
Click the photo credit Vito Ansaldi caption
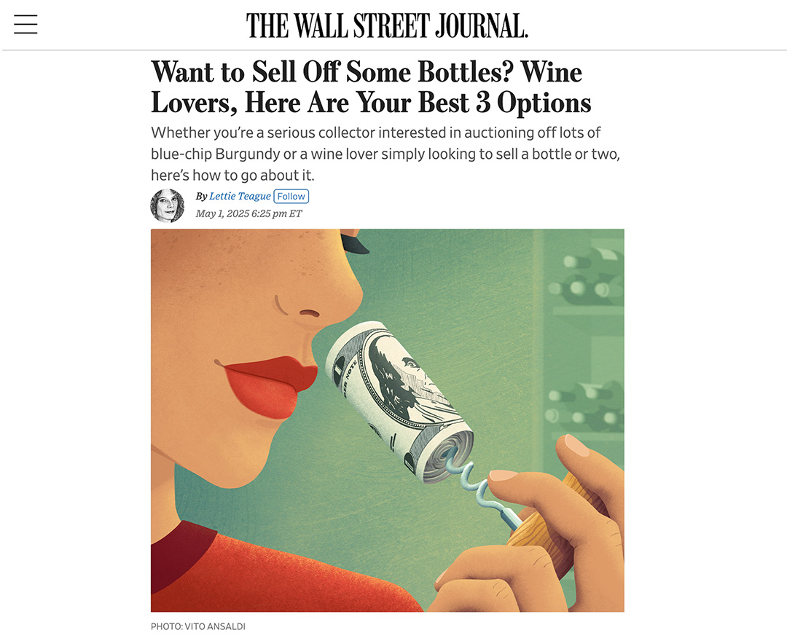(197, 626)
